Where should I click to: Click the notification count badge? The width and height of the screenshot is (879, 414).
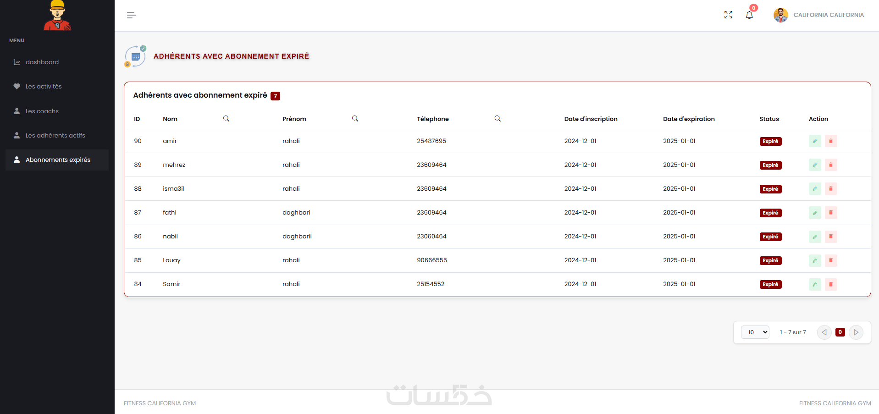tap(754, 8)
